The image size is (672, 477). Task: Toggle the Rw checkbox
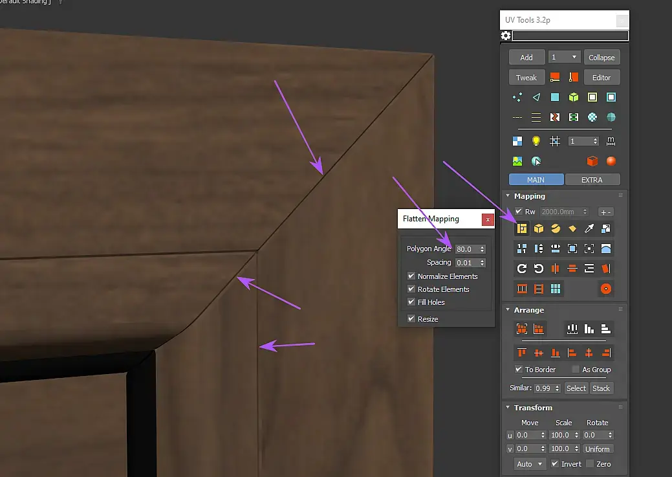[x=519, y=212]
